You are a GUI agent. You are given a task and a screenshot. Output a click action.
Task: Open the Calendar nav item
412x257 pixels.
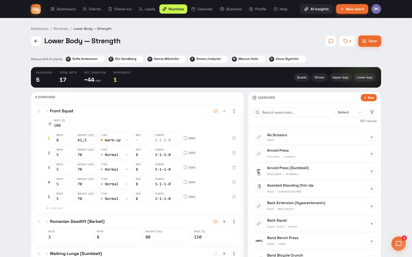[x=202, y=9]
